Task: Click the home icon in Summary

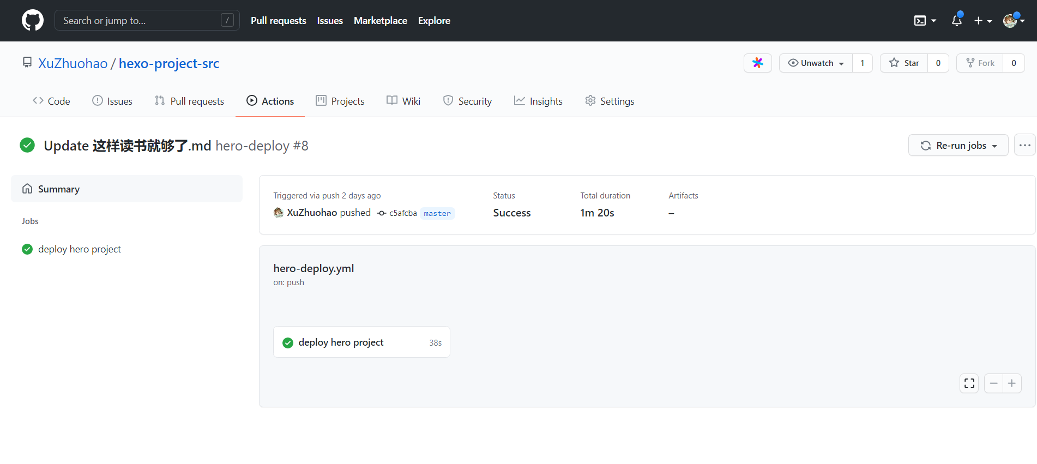Action: 27,189
